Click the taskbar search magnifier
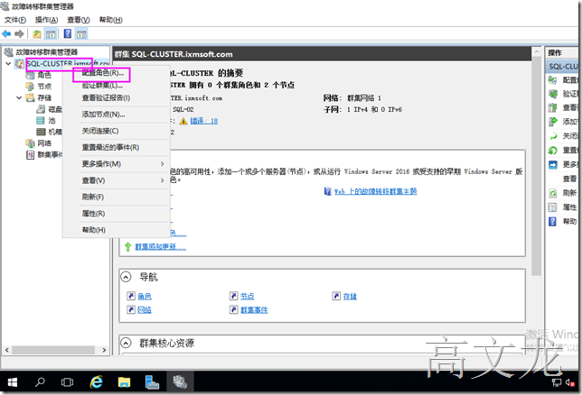Viewport: 582px width, 395px height. tap(40, 381)
